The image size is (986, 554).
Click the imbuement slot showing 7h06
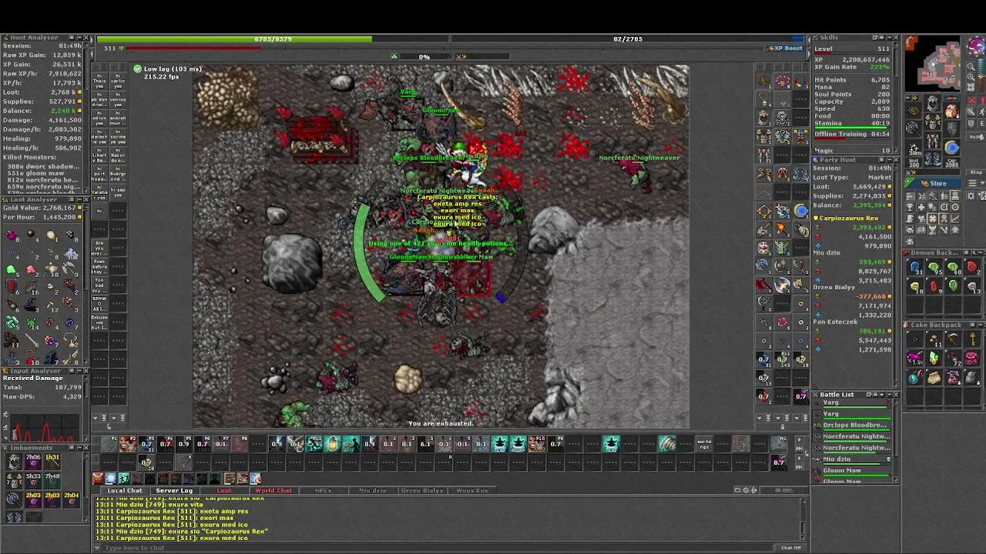click(x=33, y=461)
